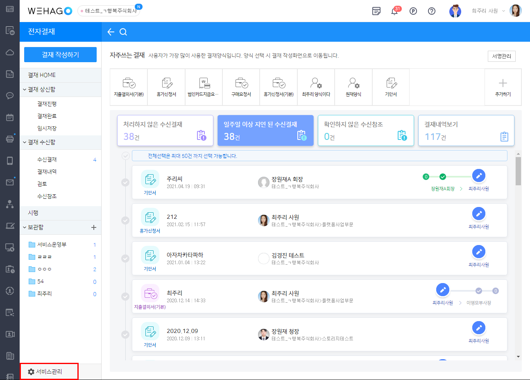Open the 휴가신청서 form template icon
The height and width of the screenshot is (380, 530).
click(x=166, y=83)
